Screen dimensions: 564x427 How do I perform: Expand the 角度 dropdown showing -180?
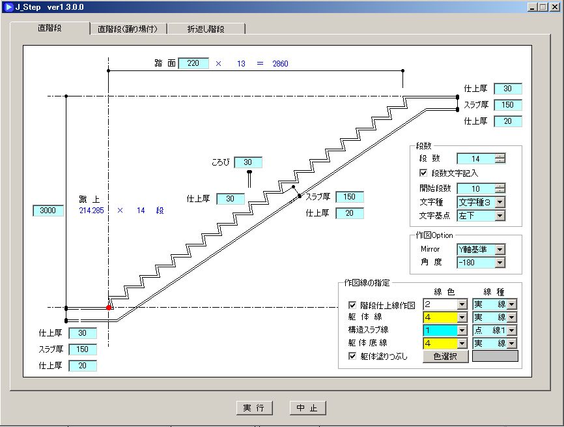pos(500,263)
